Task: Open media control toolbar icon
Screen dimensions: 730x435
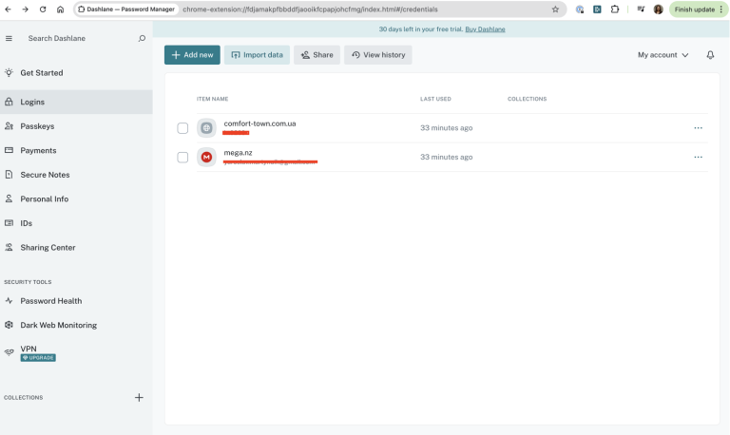Action: (x=641, y=9)
